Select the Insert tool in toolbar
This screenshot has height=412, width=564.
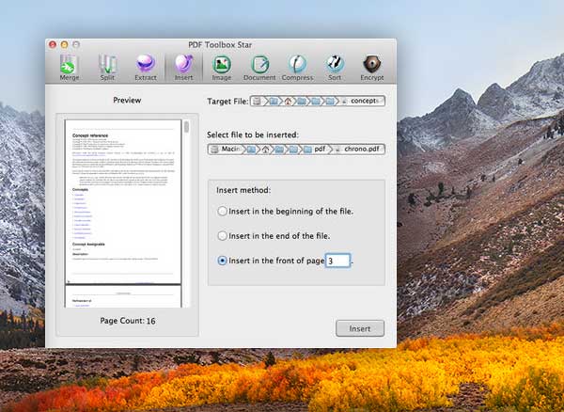point(184,68)
